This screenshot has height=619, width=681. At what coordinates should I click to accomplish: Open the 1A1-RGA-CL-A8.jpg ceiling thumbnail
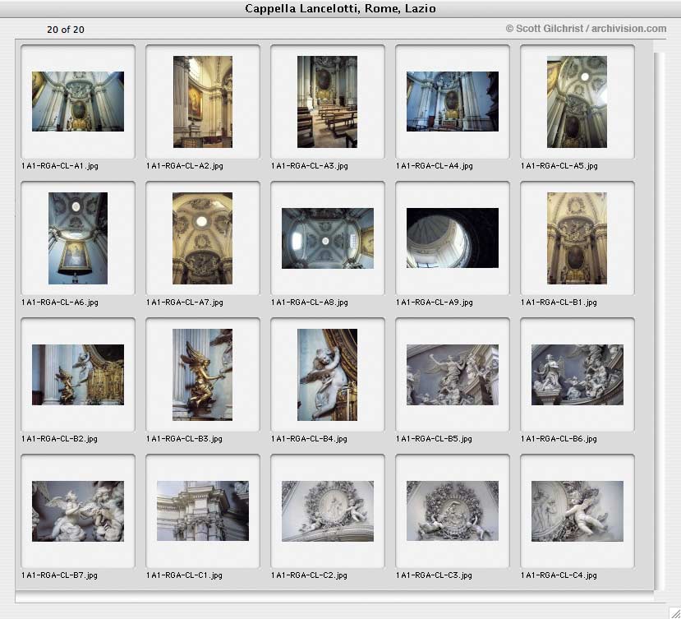328,238
